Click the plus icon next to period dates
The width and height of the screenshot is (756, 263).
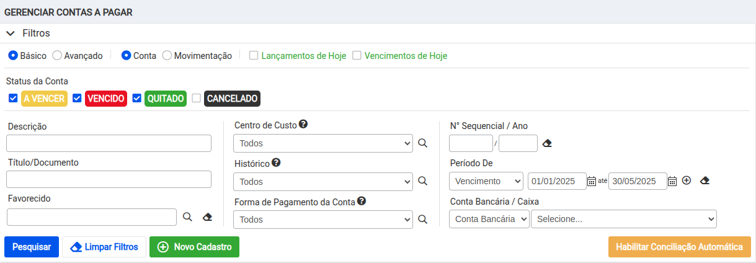[687, 181]
